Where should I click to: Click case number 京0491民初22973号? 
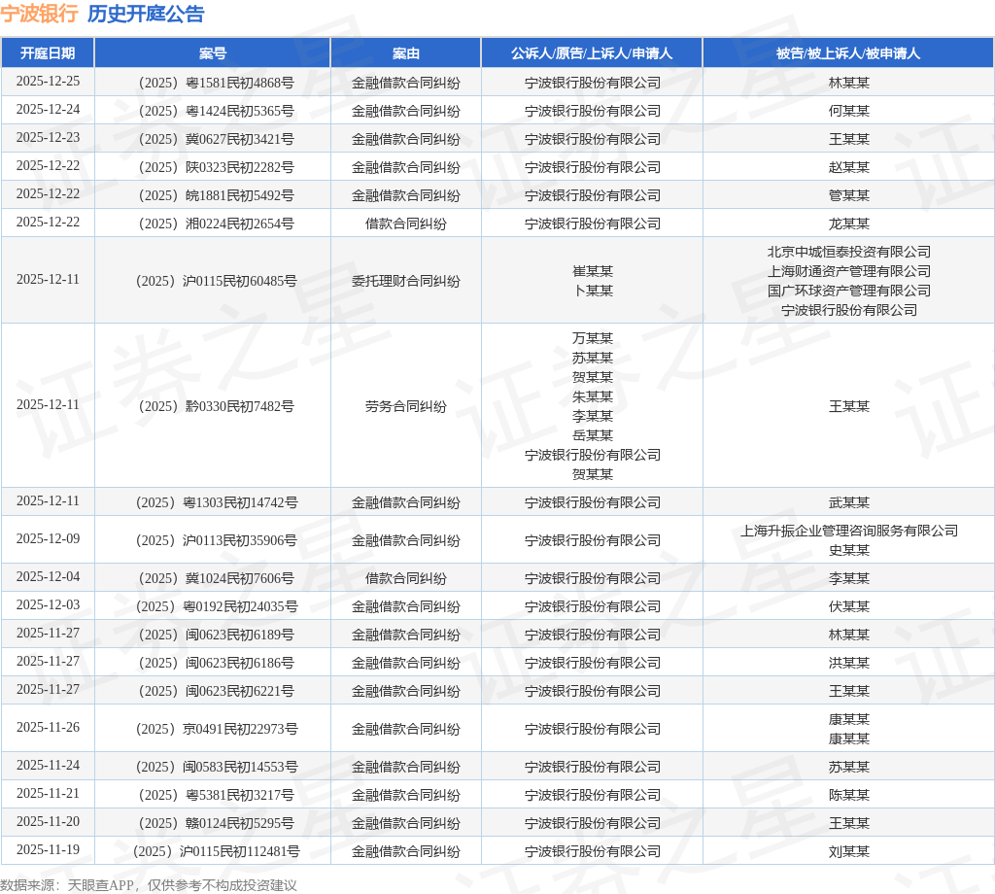(217, 729)
